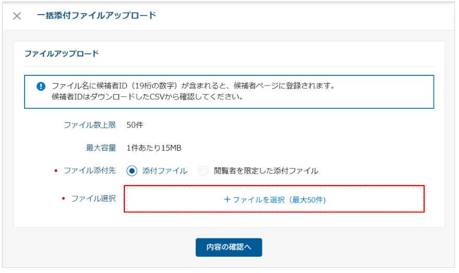Click the 最大容量 label
Viewport: 459px width, 273px height.
(x=101, y=148)
